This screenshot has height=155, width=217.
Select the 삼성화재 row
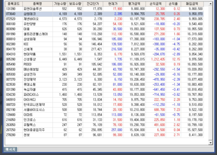tap(104, 39)
